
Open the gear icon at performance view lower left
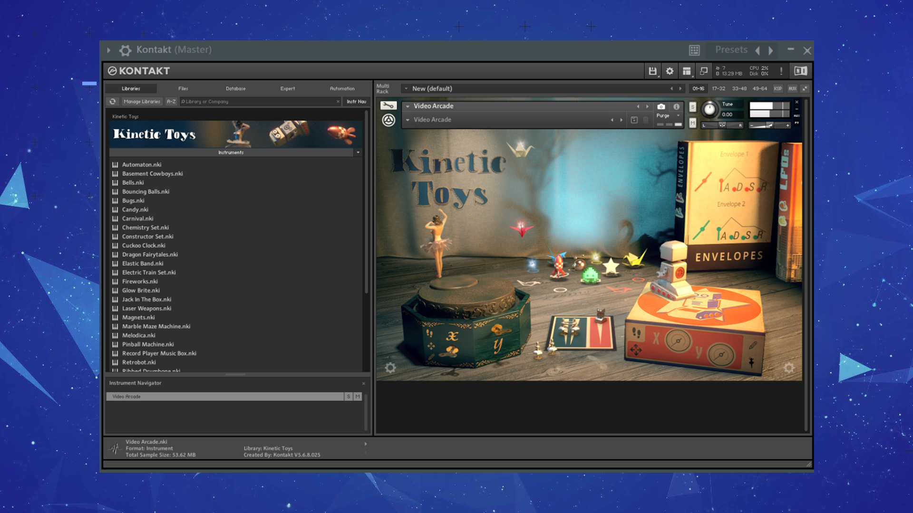[x=390, y=368]
